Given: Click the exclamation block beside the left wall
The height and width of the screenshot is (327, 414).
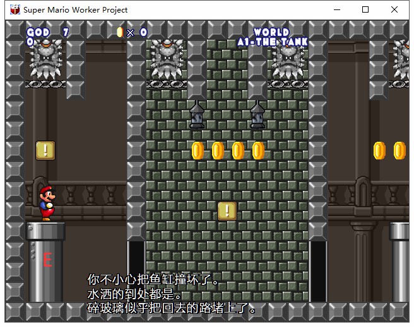Looking at the screenshot, I should 45,151.
